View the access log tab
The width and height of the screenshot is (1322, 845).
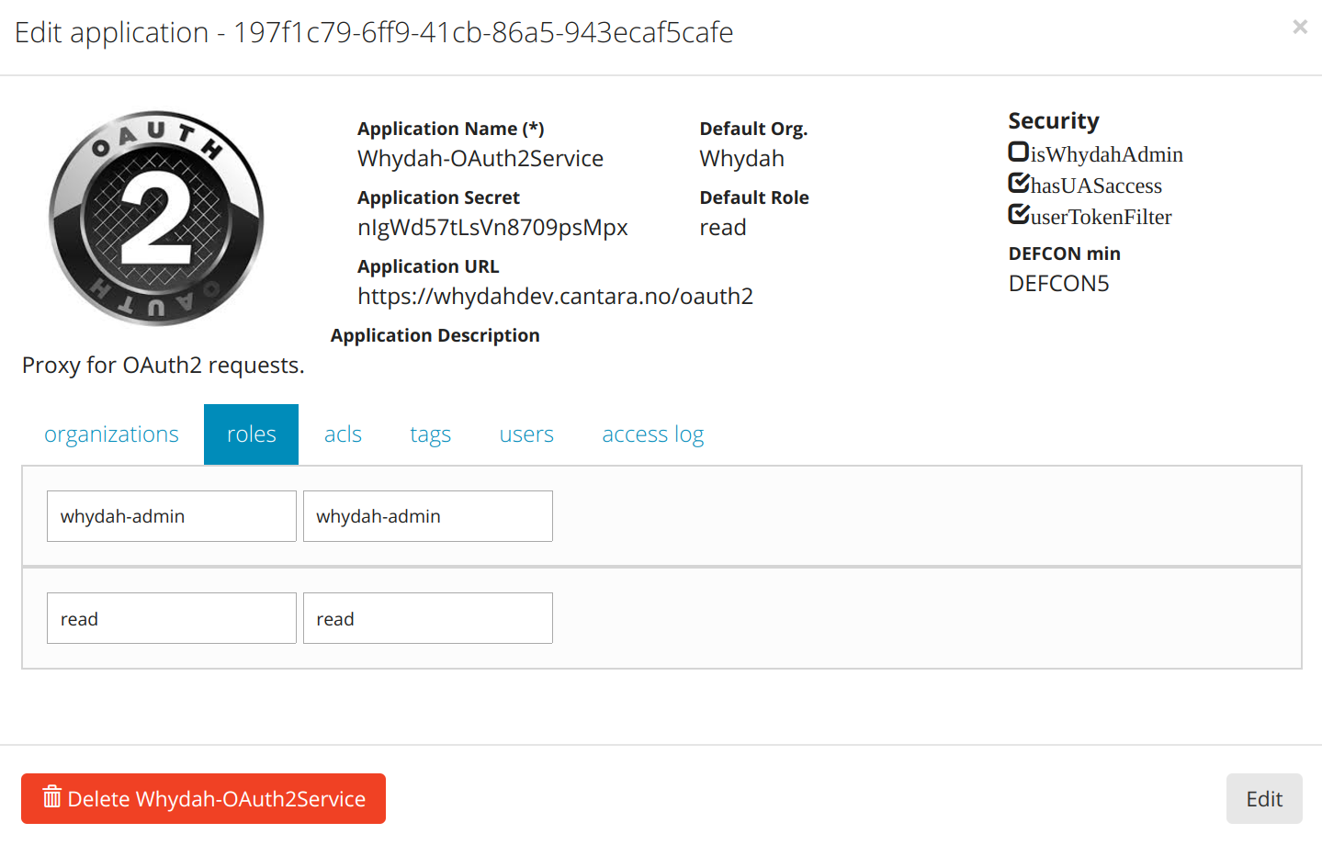652,434
